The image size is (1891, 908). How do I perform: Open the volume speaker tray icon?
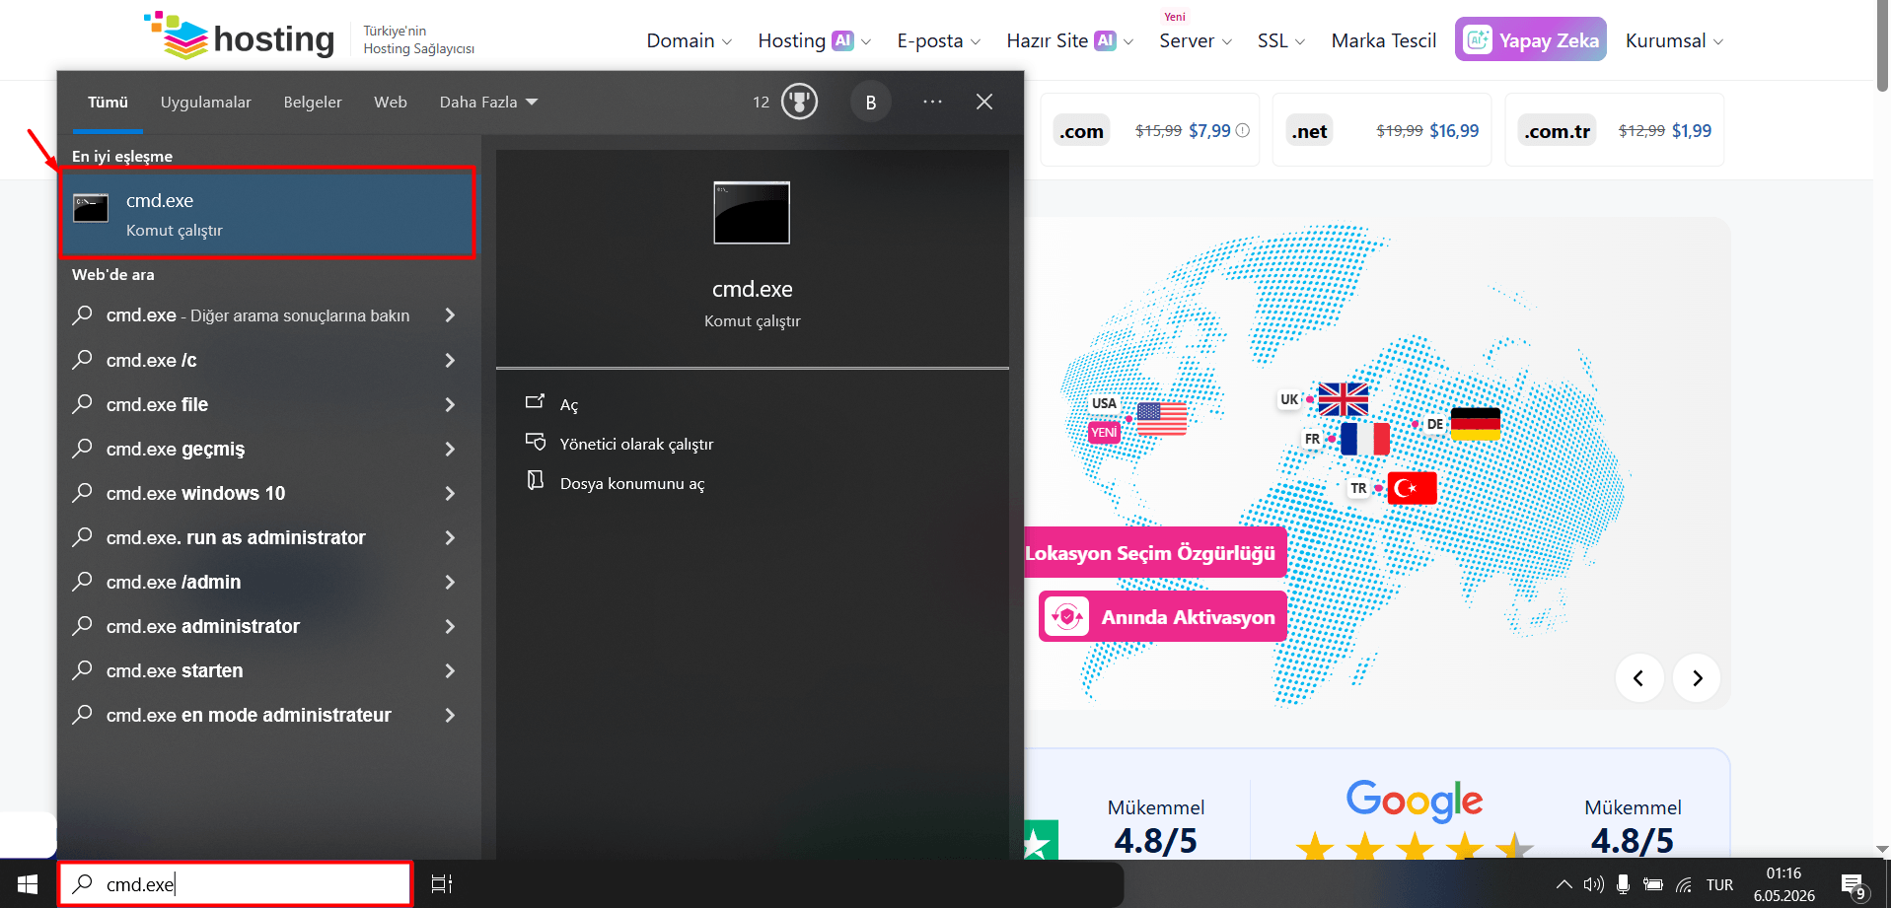coord(1593,884)
